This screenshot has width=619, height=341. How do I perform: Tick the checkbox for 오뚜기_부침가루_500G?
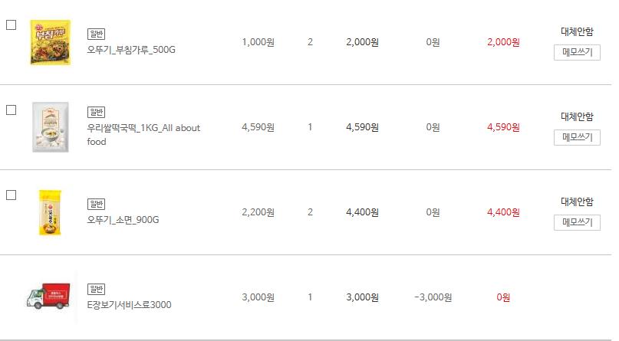coord(12,25)
